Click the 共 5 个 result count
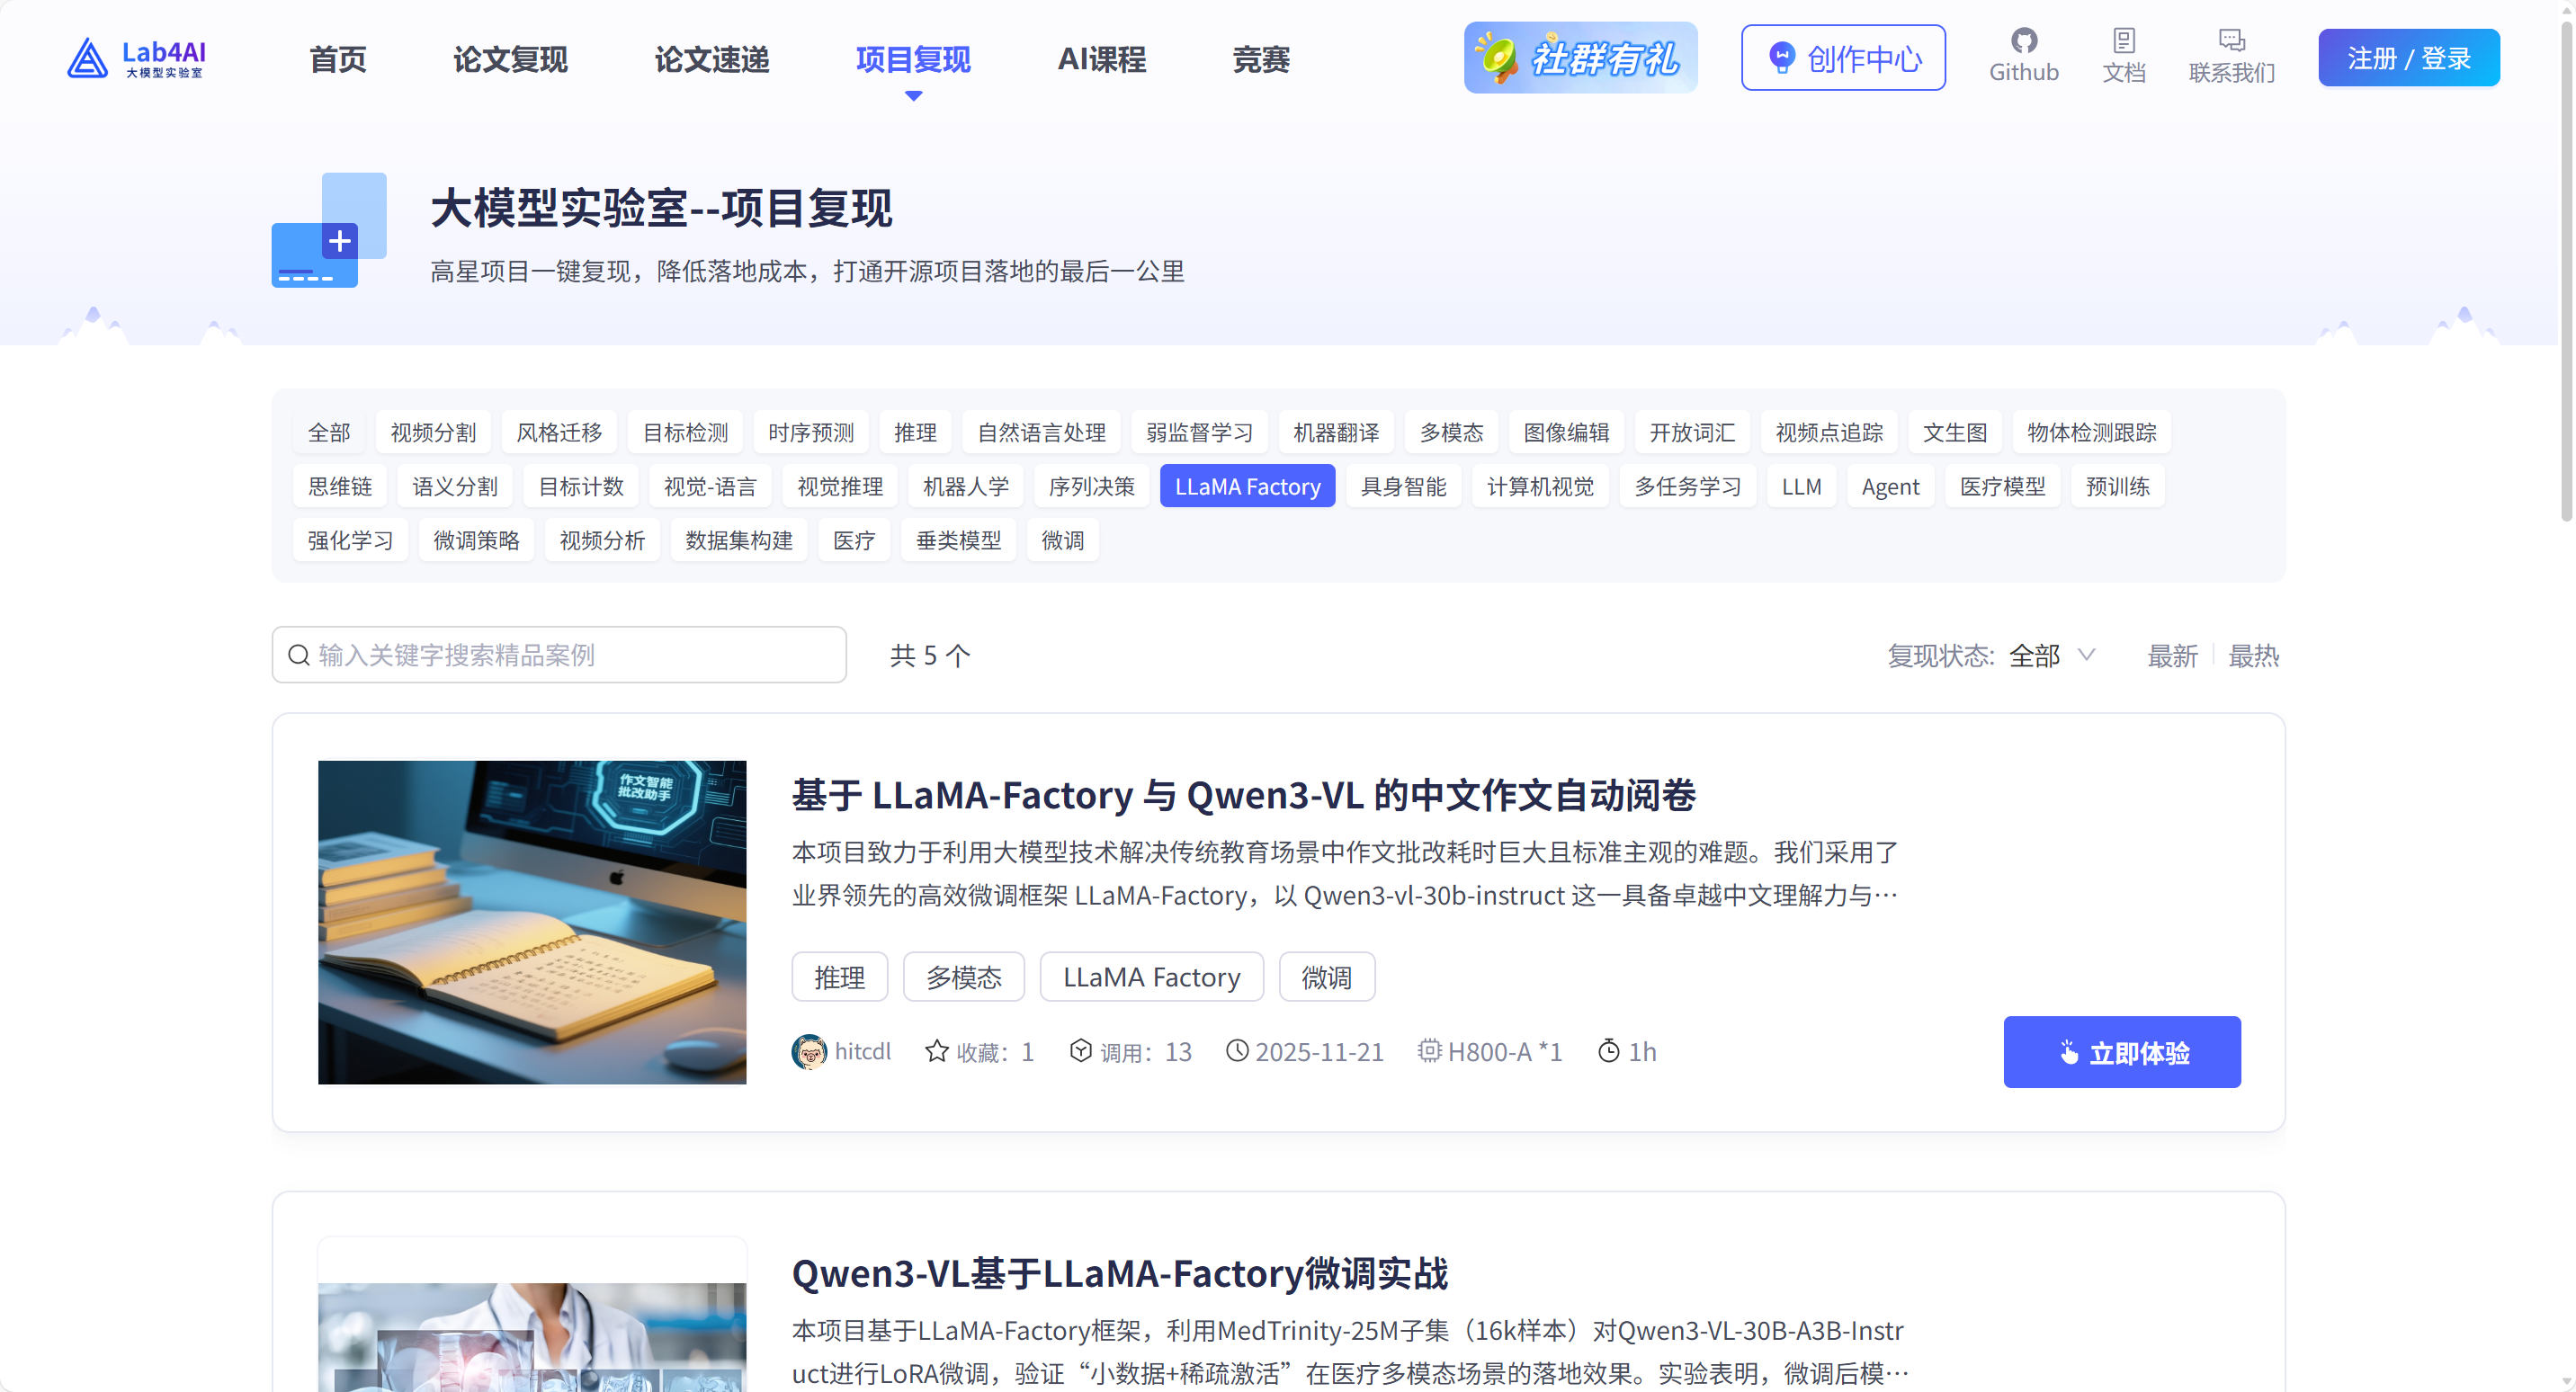The width and height of the screenshot is (2576, 1392). [930, 656]
